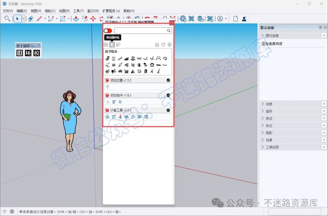Viewport: 328px width, 216px height.
Task: Click the location pin under 添加位置
Action: pos(108,87)
